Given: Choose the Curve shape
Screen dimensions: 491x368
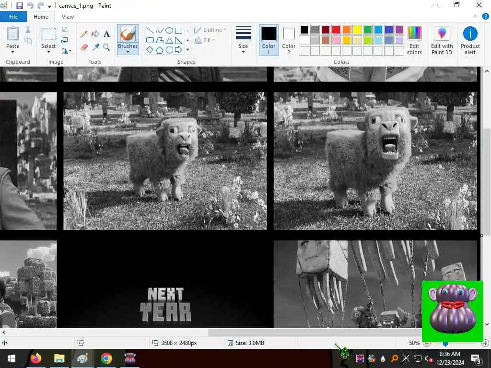Looking at the screenshot, I should click(160, 30).
